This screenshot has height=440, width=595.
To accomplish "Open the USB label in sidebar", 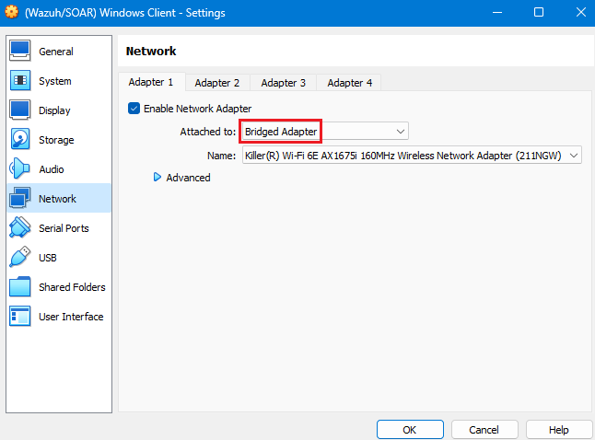I will pos(47,258).
